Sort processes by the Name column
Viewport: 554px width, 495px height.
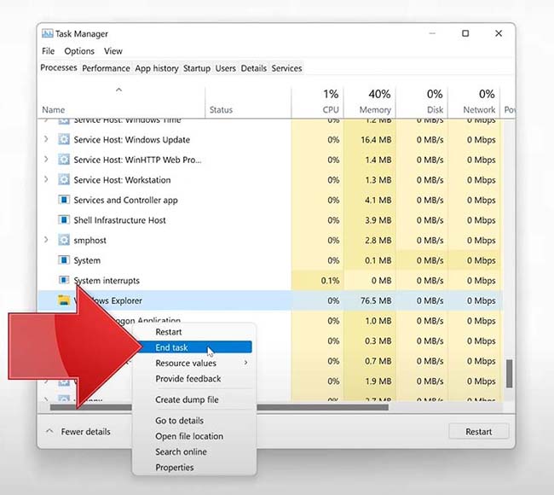(x=121, y=102)
